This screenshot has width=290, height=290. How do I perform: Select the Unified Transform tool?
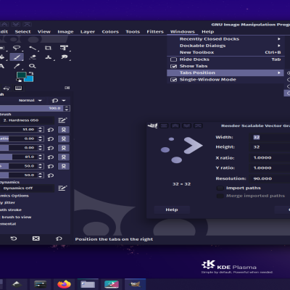(64, 48)
